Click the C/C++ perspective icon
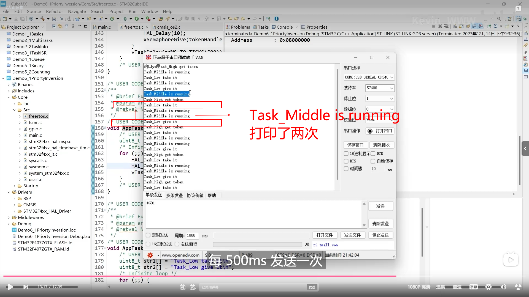The width and height of the screenshot is (529, 297). tap(519, 19)
